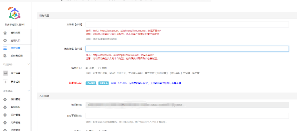Select the 关闭 radio for 验证开关
The height and width of the screenshot is (131, 298).
pos(87,68)
